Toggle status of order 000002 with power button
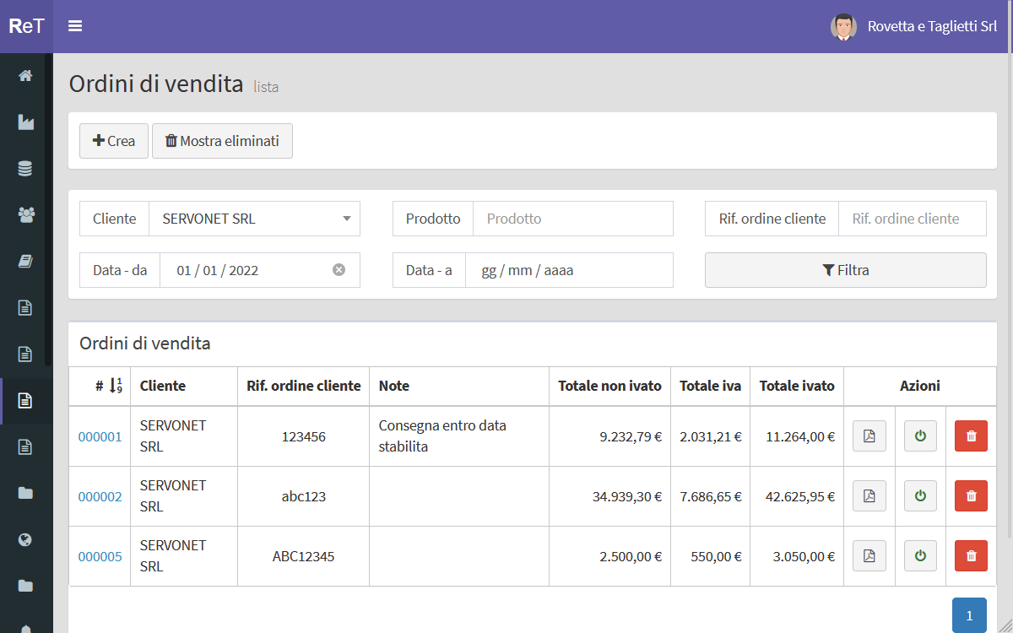 click(920, 496)
